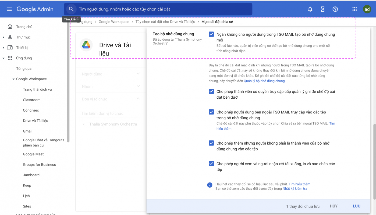
Task: Toggle 'Cho phép người dùng bên ngoài' checkbox
Action: pyautogui.click(x=211, y=112)
